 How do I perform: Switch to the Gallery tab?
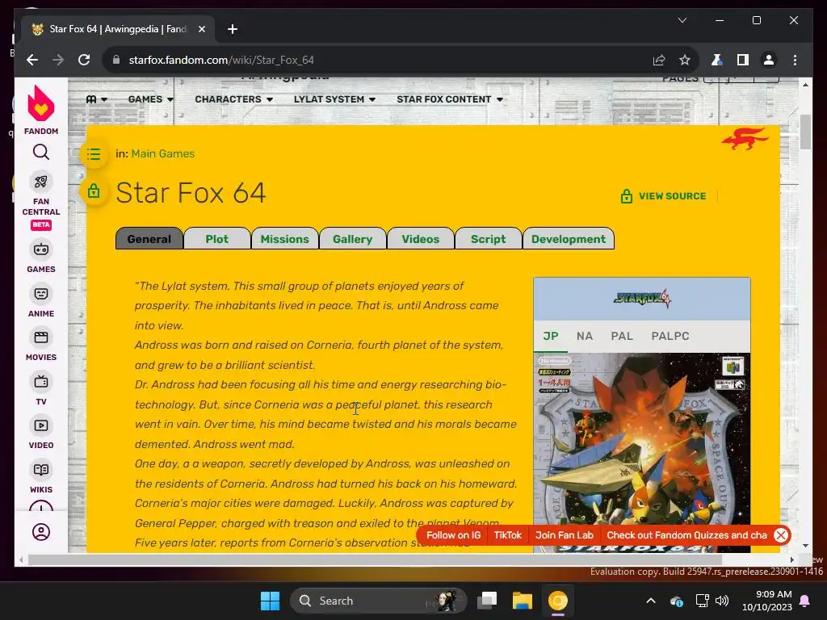(352, 239)
